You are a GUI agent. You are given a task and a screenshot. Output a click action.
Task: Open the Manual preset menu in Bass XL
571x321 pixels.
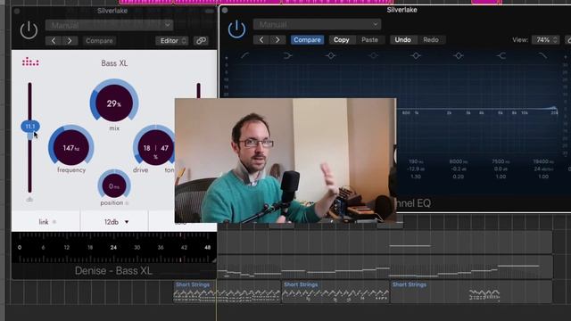(x=109, y=25)
